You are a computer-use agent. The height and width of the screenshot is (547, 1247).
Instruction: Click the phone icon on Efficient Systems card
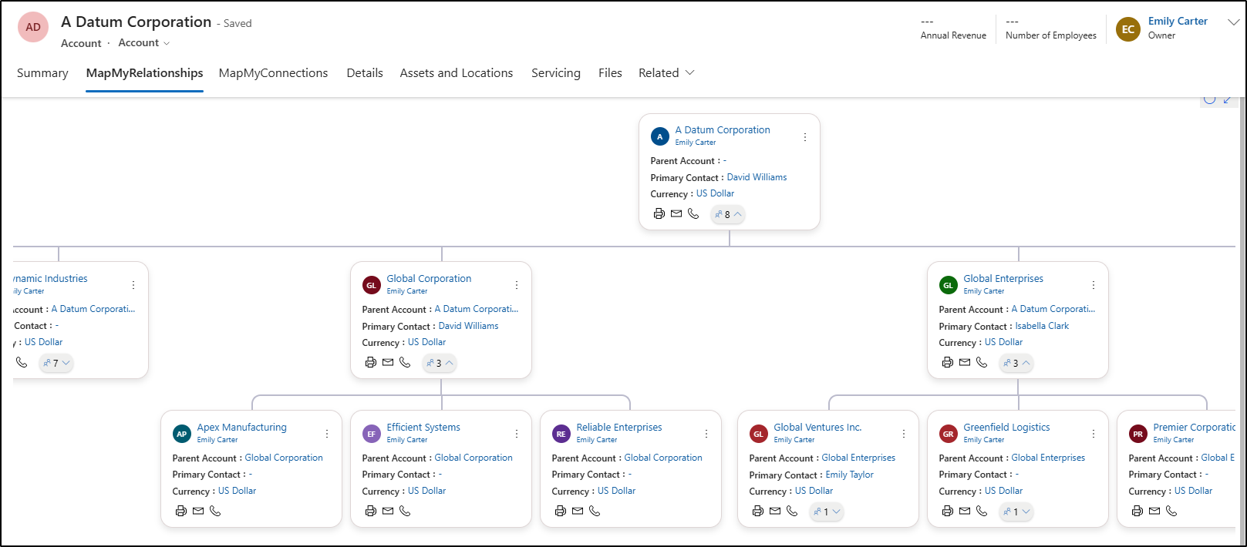pyautogui.click(x=405, y=511)
